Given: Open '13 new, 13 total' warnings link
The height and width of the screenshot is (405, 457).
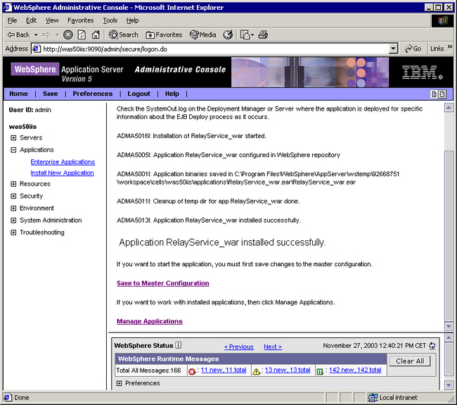Looking at the screenshot, I should tap(288, 370).
